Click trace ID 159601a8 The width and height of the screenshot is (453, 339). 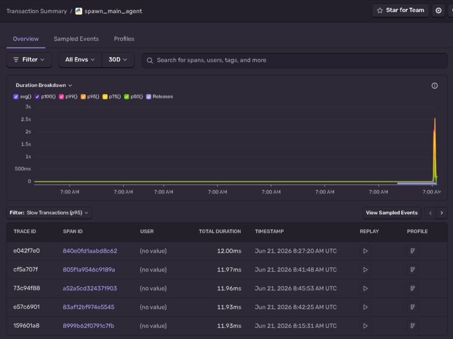click(x=26, y=326)
